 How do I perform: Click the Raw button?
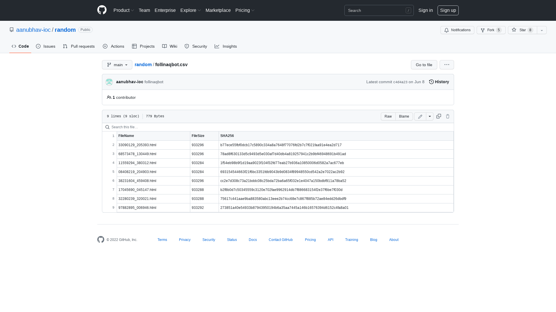tap(388, 116)
